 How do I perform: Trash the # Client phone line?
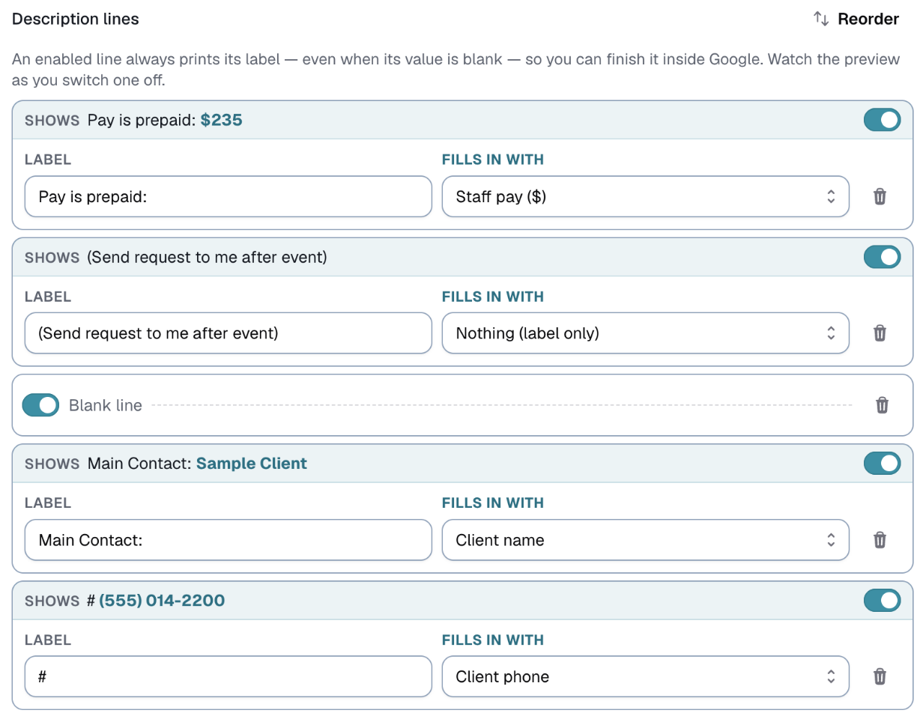point(880,676)
